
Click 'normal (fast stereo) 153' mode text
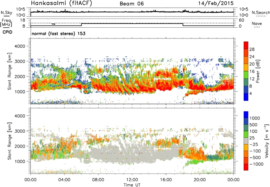[x=58, y=33]
